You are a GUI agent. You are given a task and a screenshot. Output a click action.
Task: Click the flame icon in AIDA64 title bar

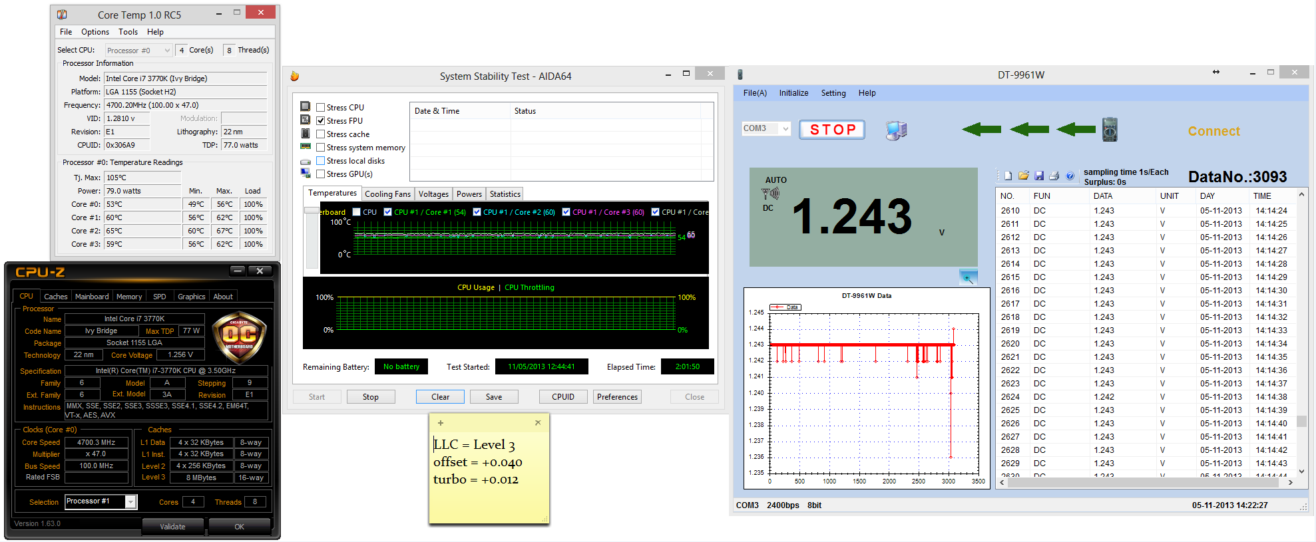click(295, 76)
